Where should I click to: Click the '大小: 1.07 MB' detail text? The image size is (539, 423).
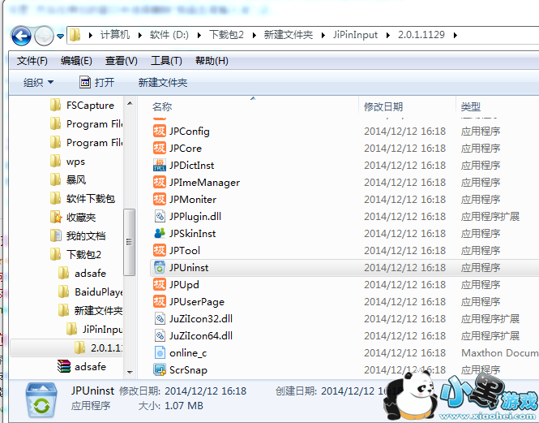[170, 406]
